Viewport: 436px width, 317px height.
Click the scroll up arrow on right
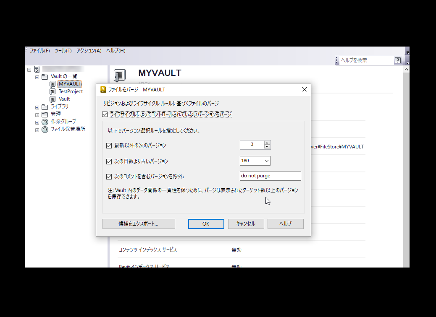point(406,69)
